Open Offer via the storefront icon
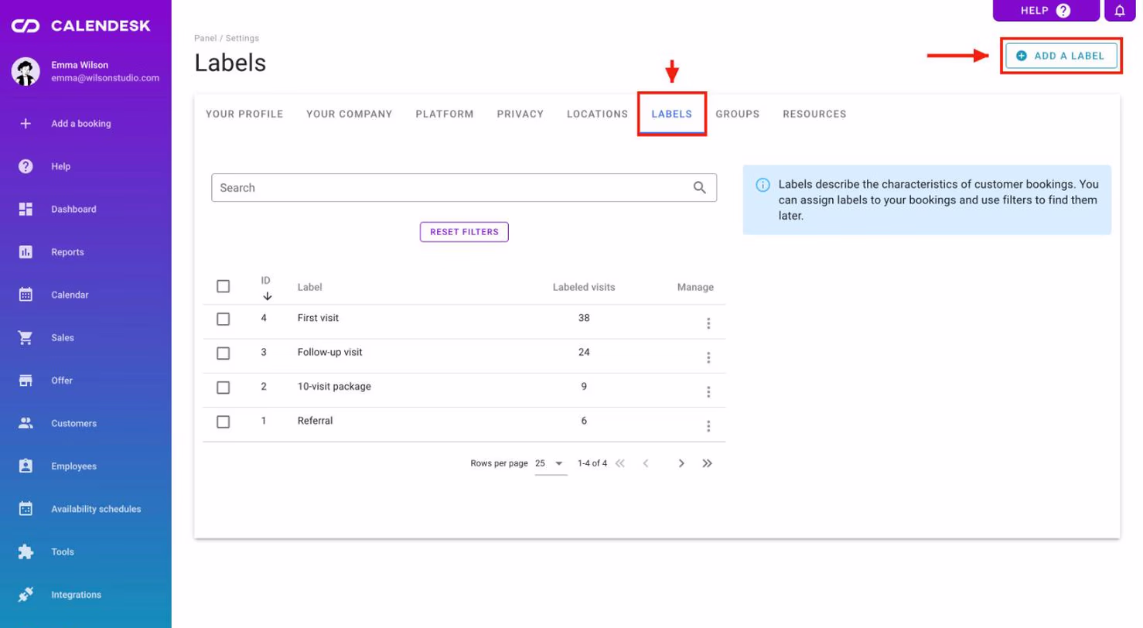The height and width of the screenshot is (628, 1143). point(26,381)
